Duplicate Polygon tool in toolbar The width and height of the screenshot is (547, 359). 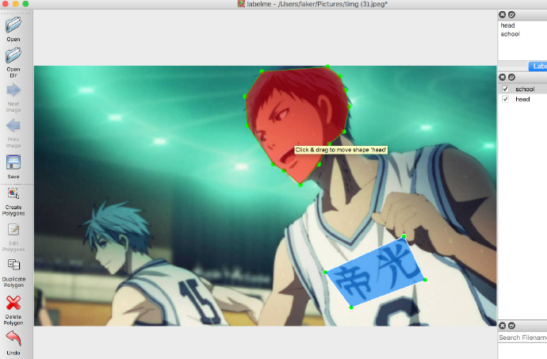(13, 273)
